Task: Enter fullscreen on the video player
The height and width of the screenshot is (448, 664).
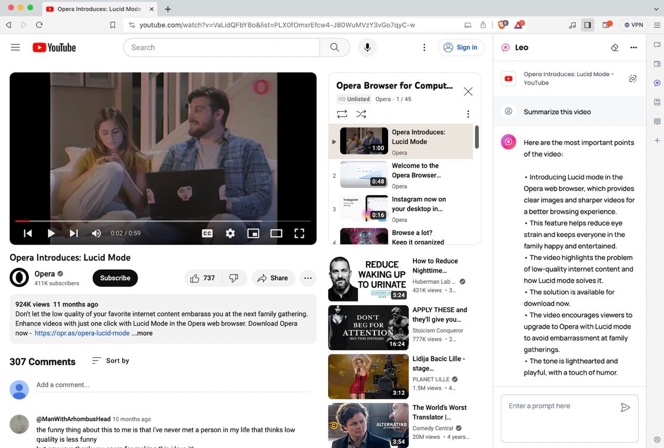Action: pos(299,234)
